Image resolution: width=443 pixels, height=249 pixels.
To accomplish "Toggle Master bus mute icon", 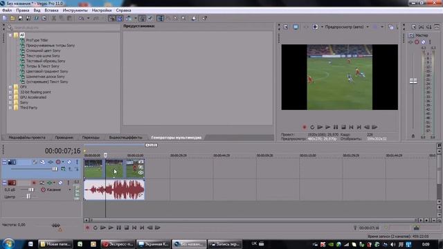I will tap(423, 42).
